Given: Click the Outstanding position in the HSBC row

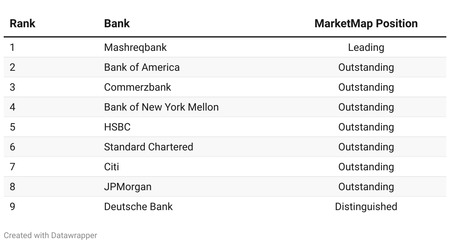Looking at the screenshot, I should (366, 127).
